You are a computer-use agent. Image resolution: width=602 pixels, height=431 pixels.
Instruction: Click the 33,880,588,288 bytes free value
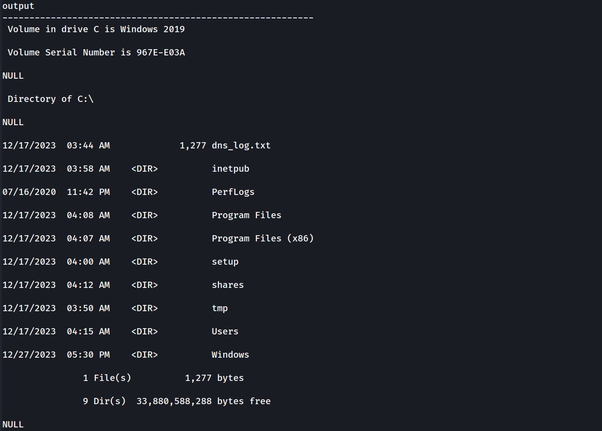174,401
